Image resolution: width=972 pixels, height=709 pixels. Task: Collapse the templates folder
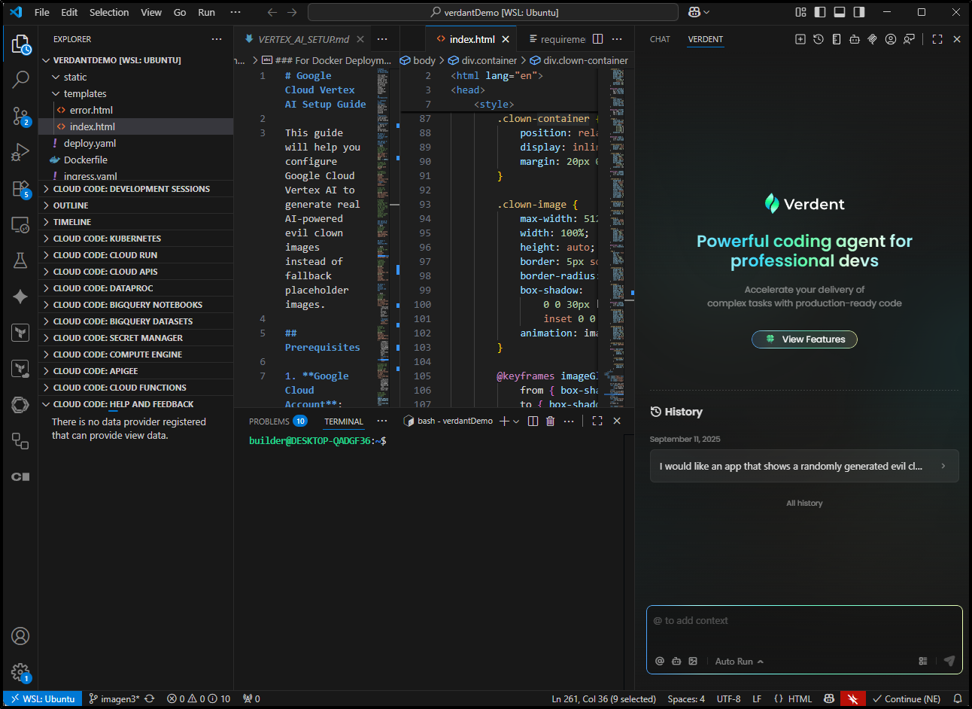click(84, 93)
